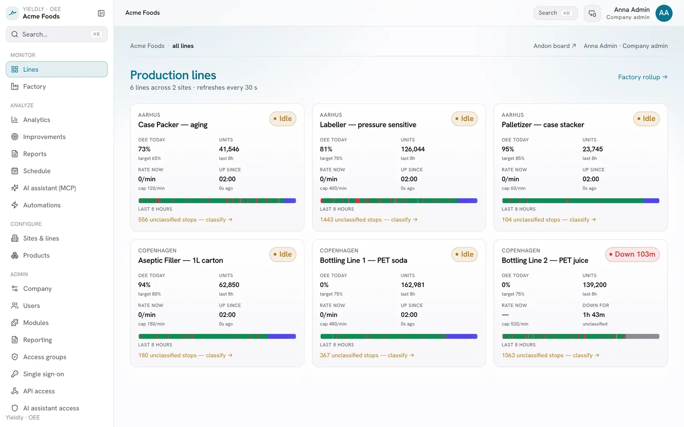This screenshot has width=684, height=427.
Task: Click the magnifier icon in sidebar search
Action: [15, 34]
